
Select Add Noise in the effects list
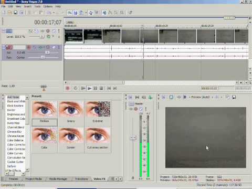point(14,97)
